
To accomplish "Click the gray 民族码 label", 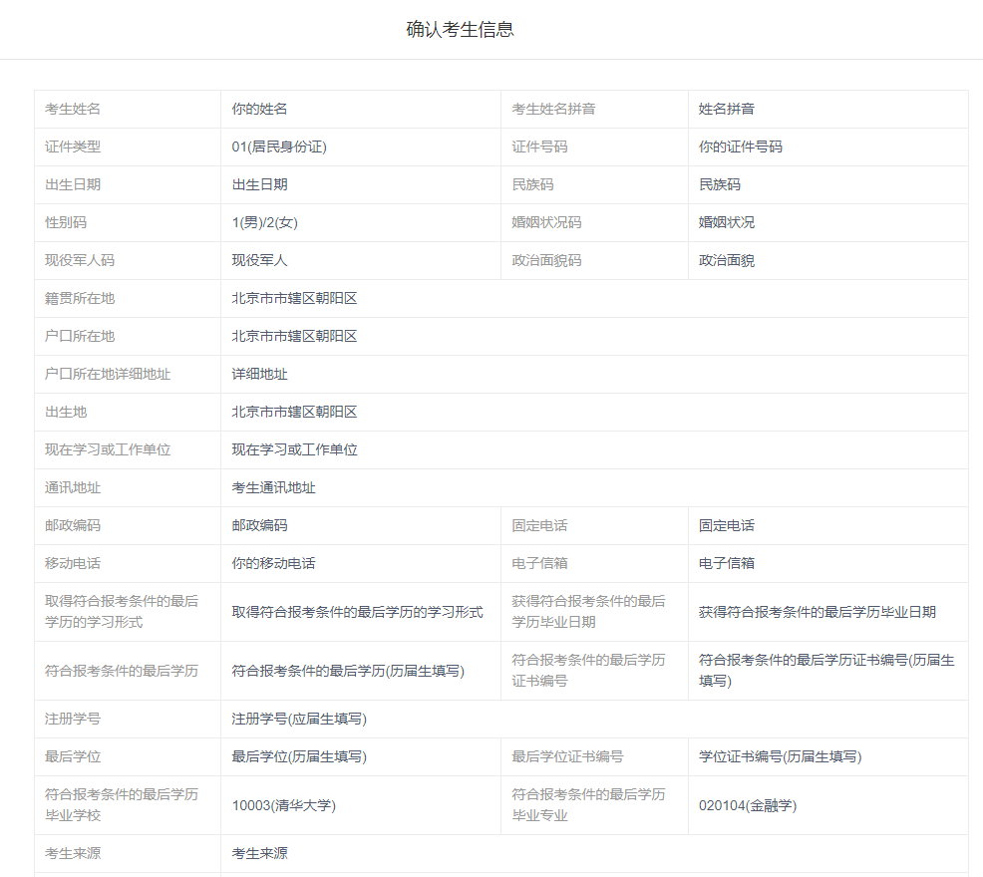I will tap(533, 184).
